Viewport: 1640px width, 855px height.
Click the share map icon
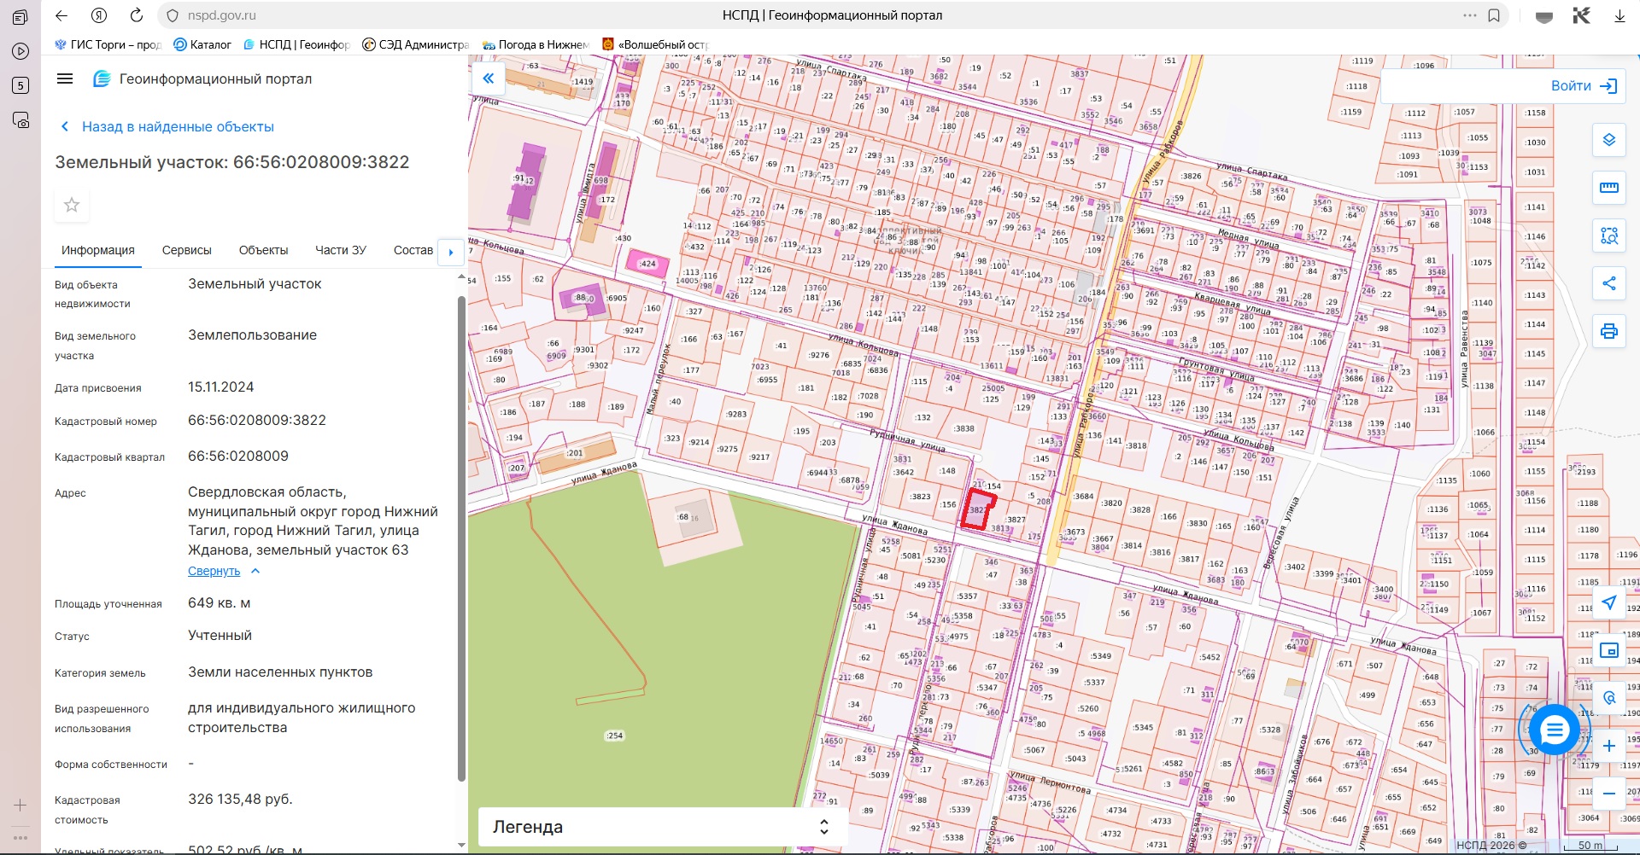coord(1608,283)
